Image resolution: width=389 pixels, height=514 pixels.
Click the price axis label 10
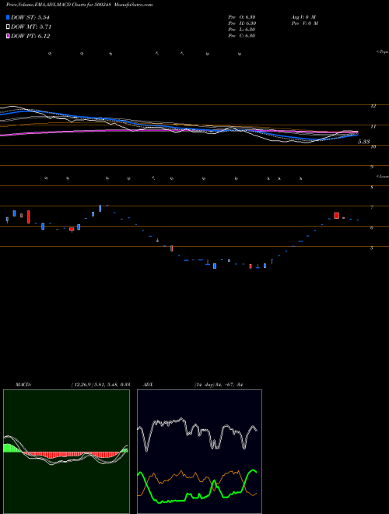[x=373, y=147]
